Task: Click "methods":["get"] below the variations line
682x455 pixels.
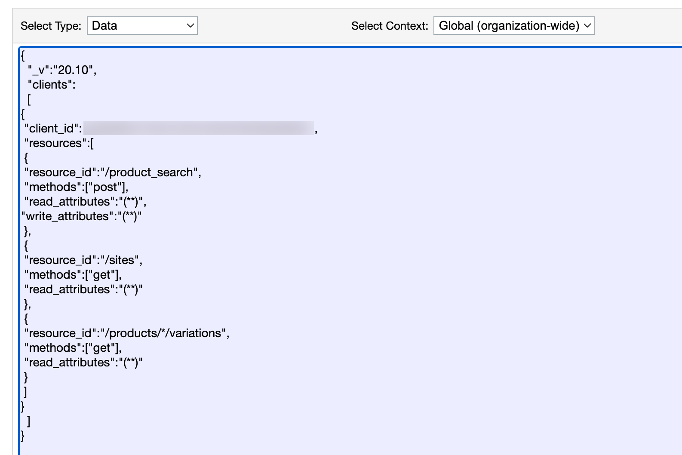Action: point(73,348)
